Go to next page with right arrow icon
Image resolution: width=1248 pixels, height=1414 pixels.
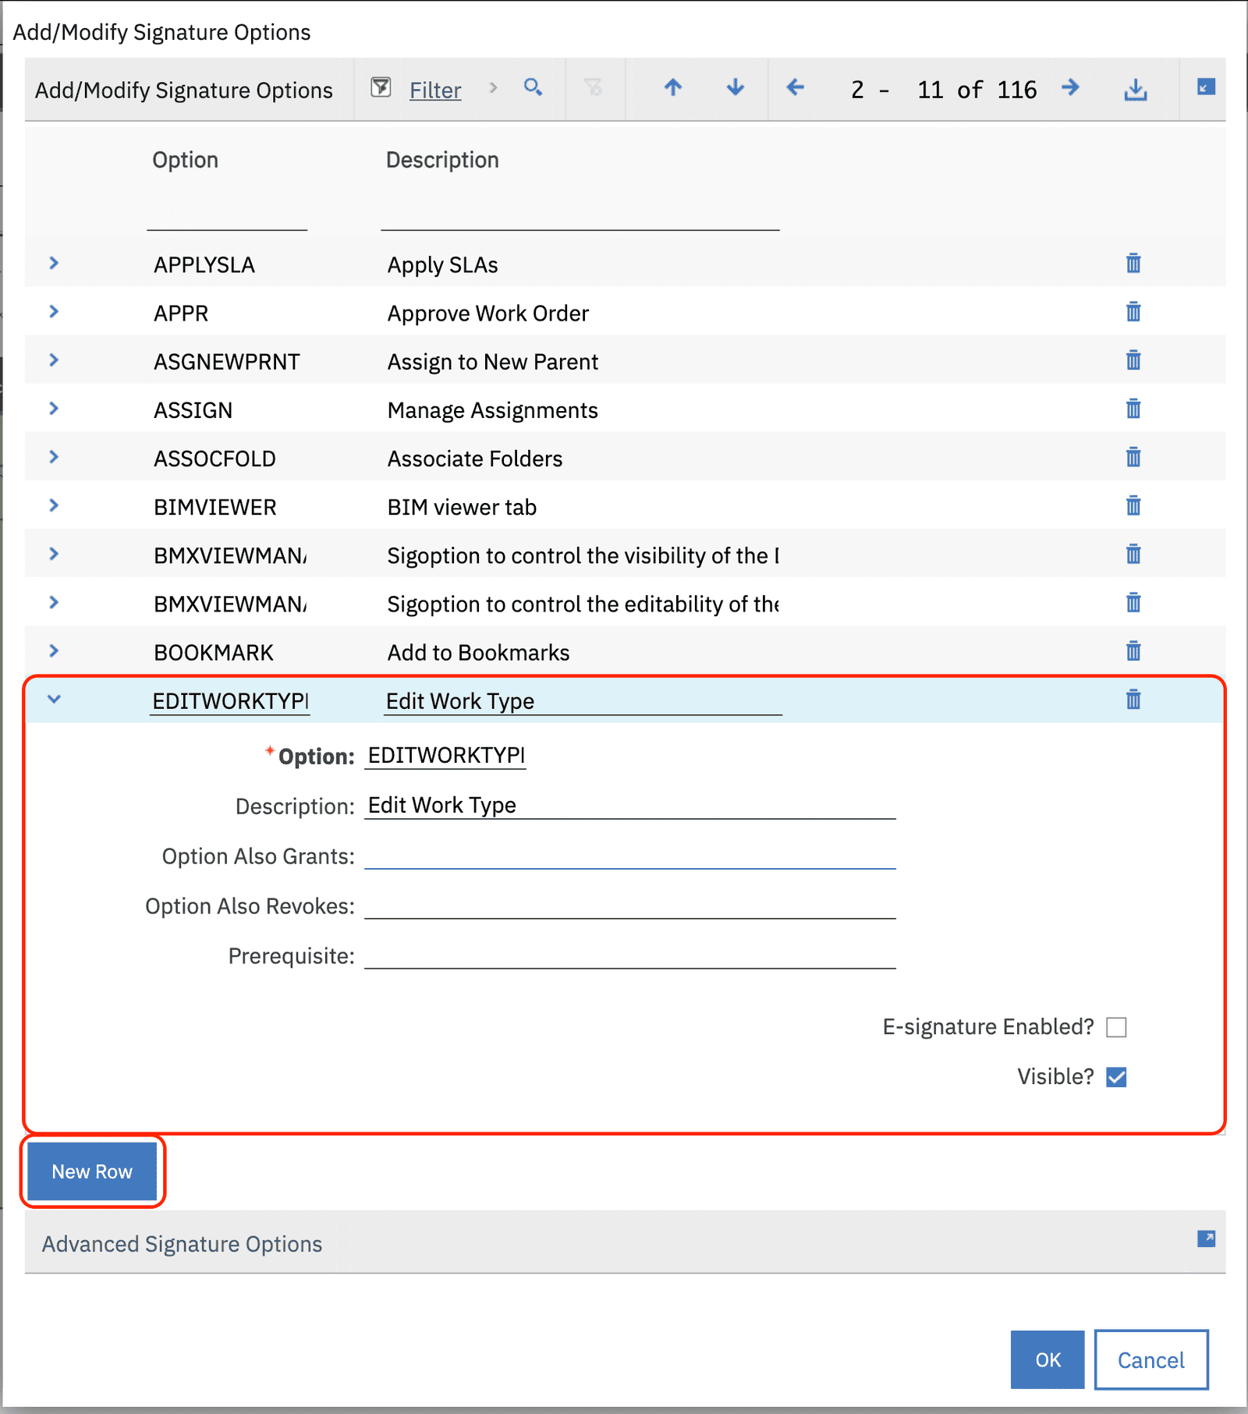pyautogui.click(x=1071, y=89)
